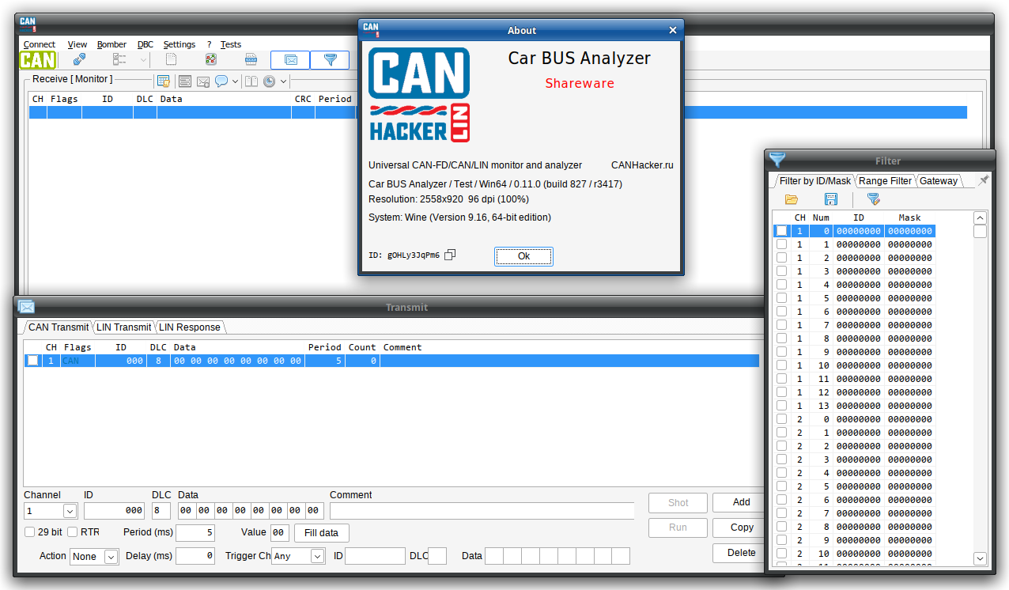Click Ok in the About dialog

(x=523, y=256)
